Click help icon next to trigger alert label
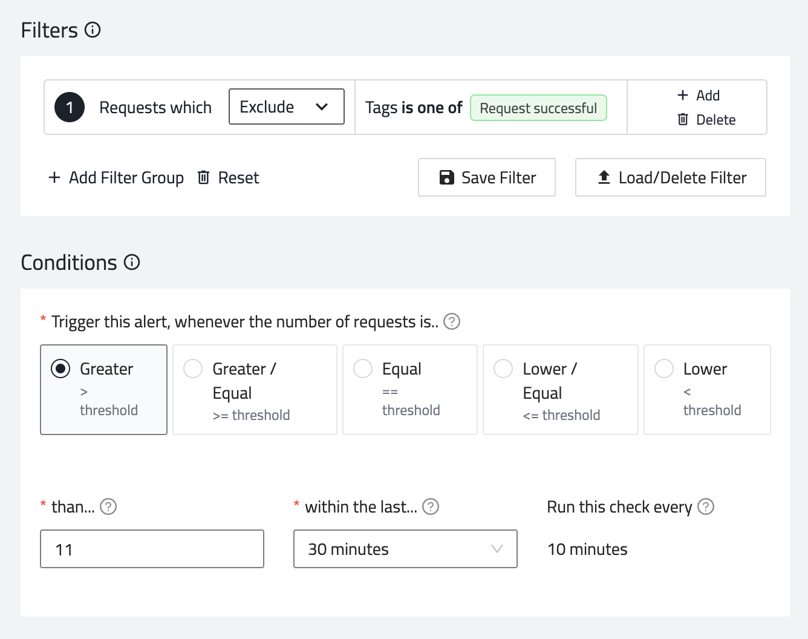The height and width of the screenshot is (639, 808). pyautogui.click(x=452, y=321)
